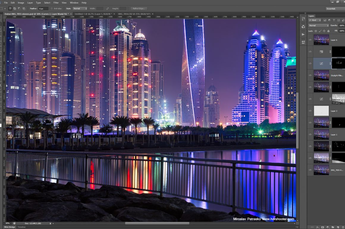
Task: Open the Essentials workspace dropdown
Action: coord(335,9)
